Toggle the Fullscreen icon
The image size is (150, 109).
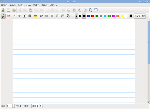pos(96,10)
